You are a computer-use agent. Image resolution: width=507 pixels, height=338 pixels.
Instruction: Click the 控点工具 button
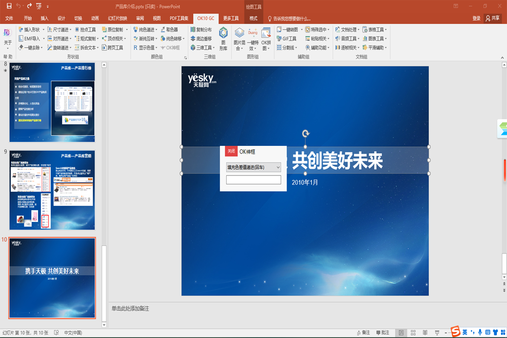[85, 30]
